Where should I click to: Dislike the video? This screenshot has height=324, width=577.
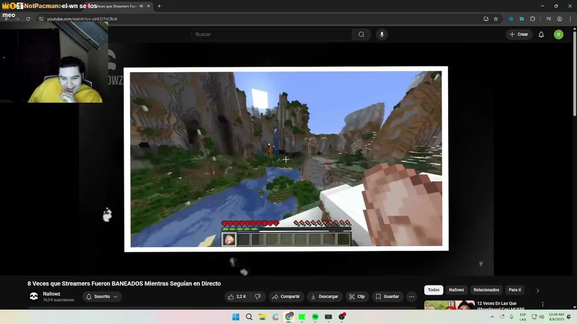click(x=257, y=297)
